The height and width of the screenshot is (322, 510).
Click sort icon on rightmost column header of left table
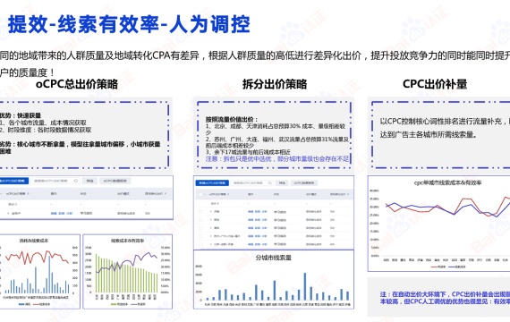coord(166,194)
